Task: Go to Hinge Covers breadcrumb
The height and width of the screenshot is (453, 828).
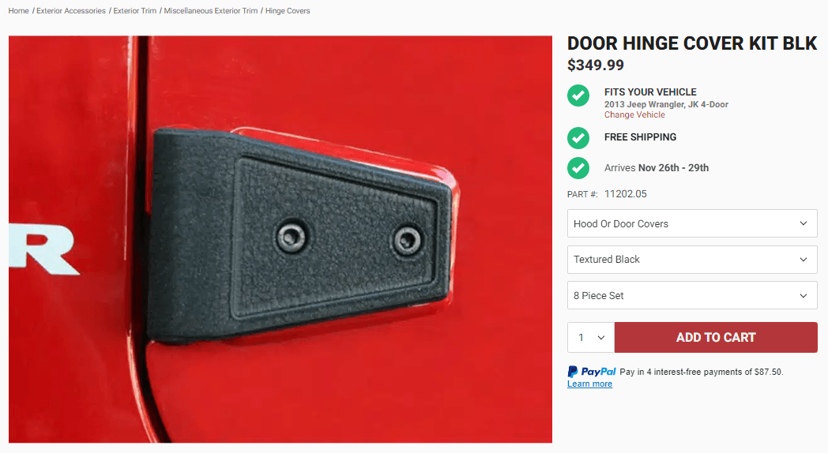Action: [x=288, y=10]
